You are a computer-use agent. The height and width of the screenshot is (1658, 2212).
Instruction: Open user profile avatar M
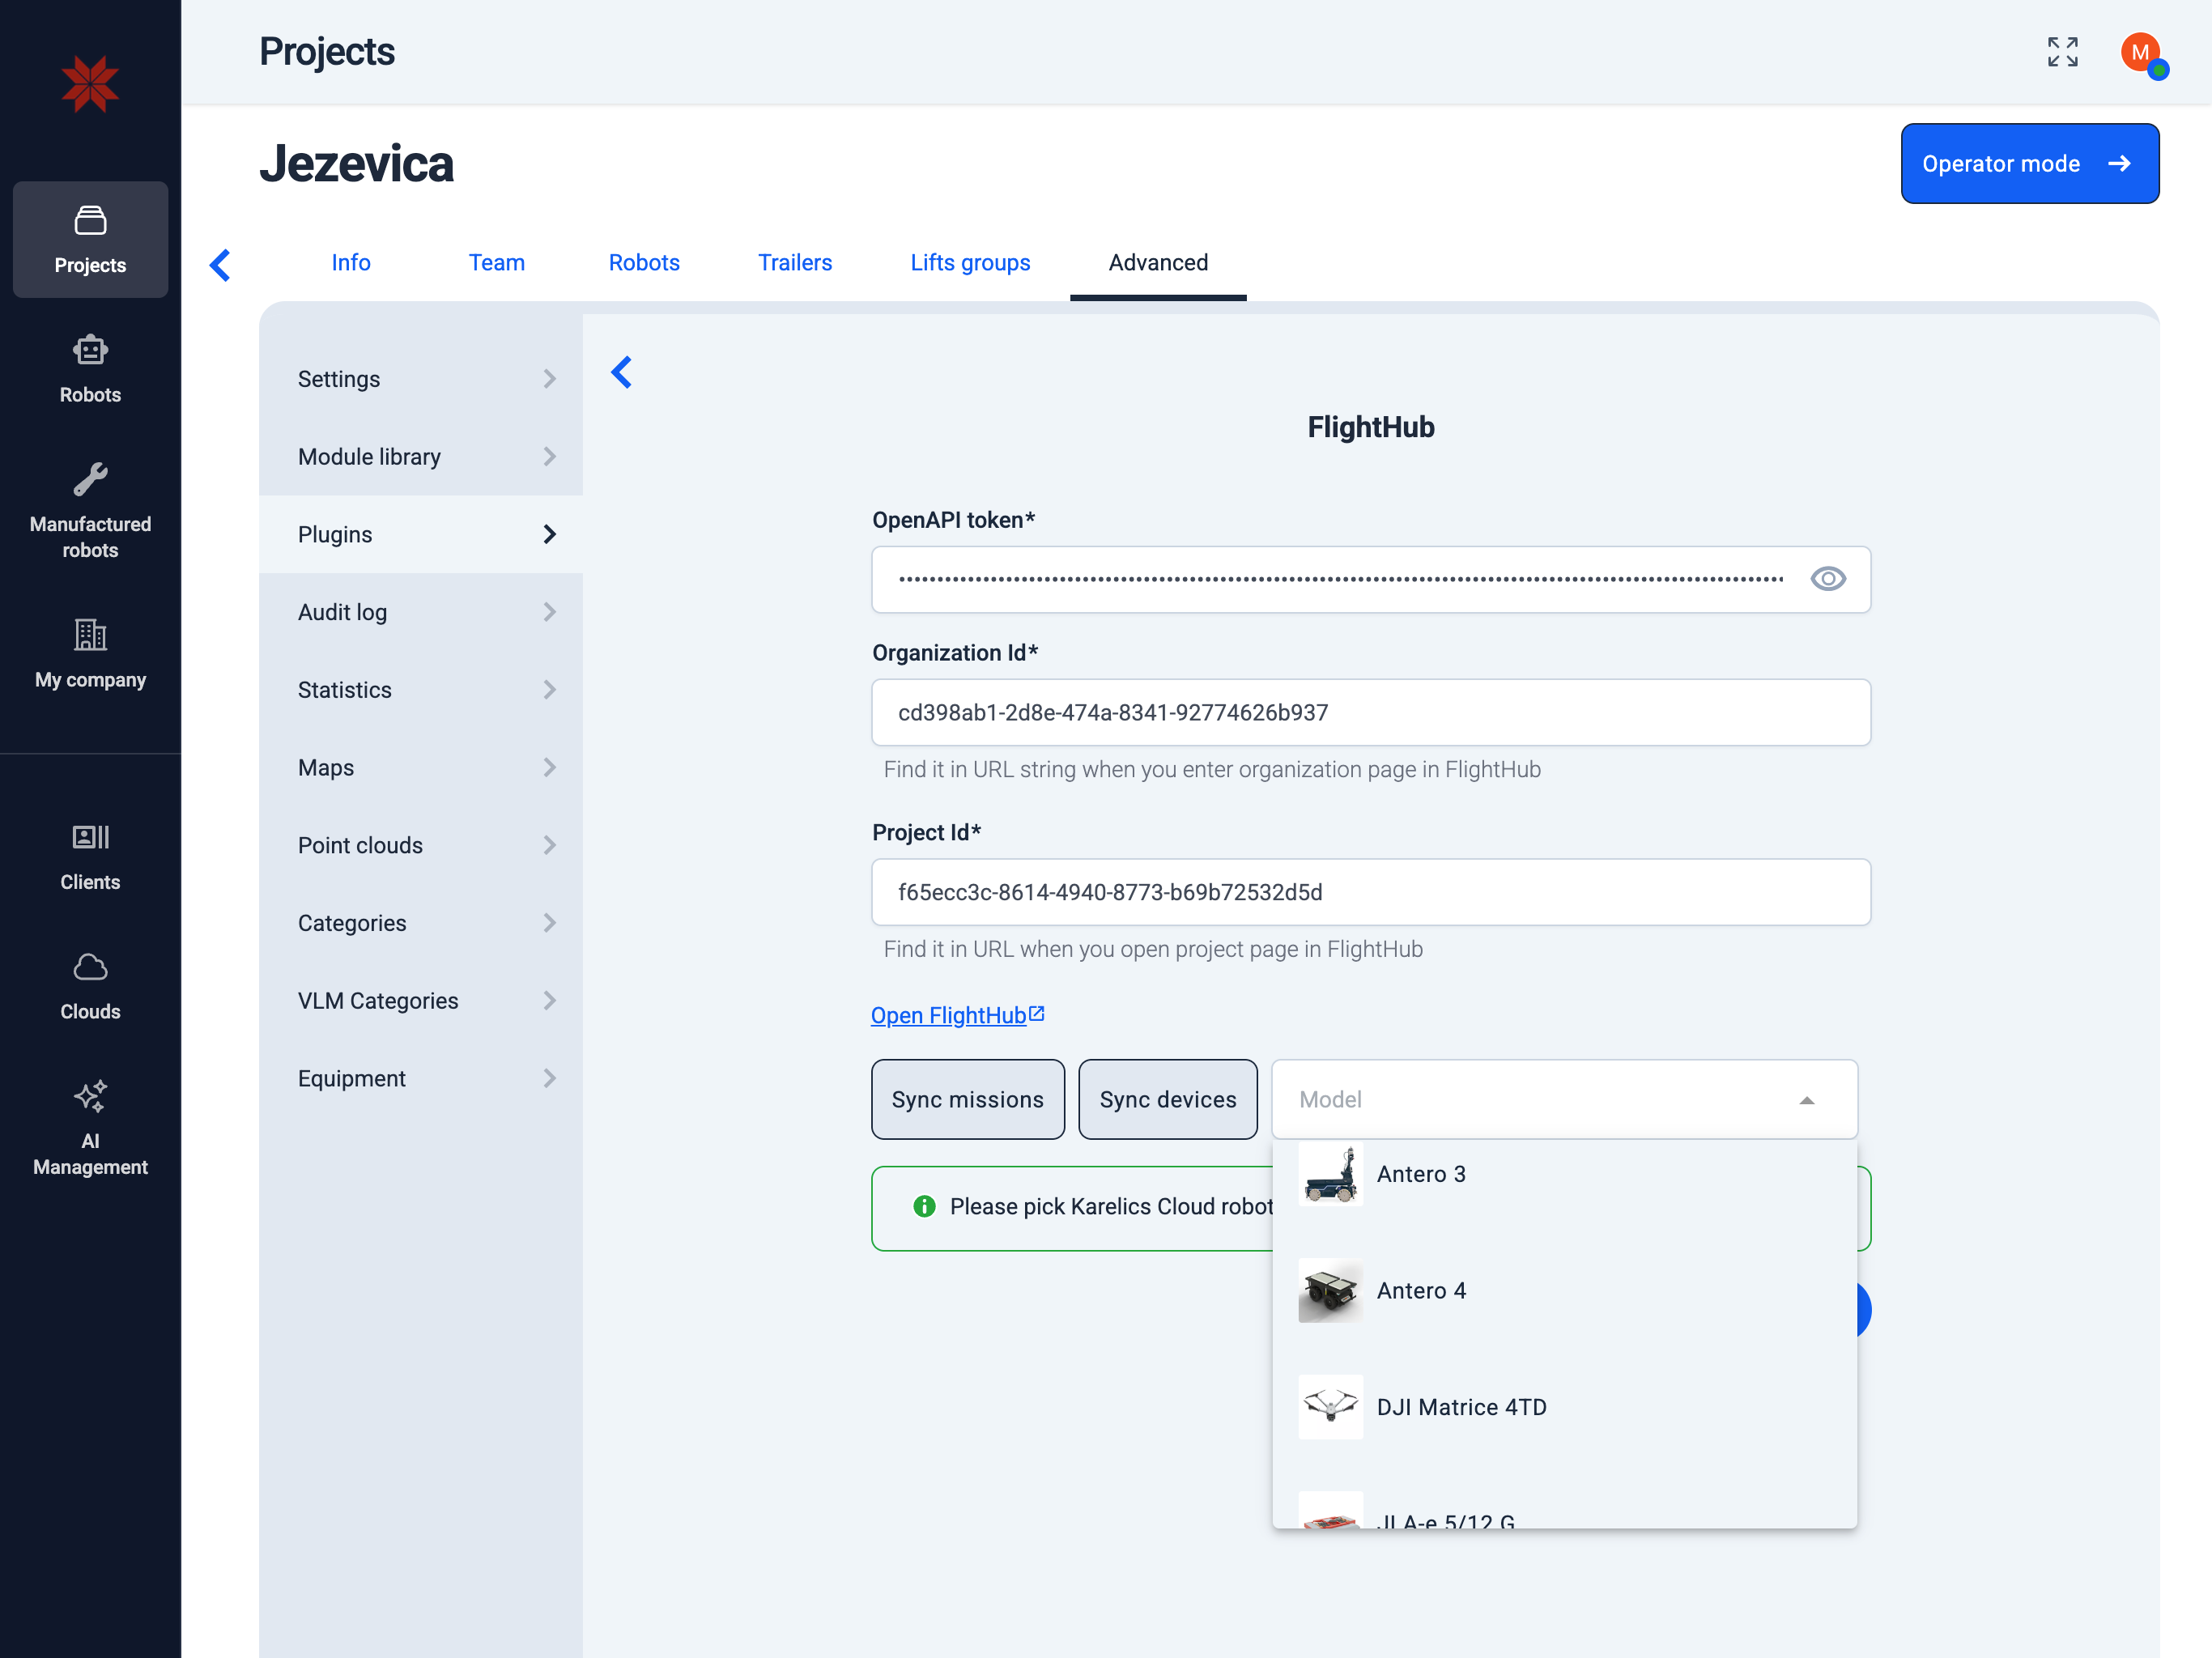click(x=2141, y=52)
